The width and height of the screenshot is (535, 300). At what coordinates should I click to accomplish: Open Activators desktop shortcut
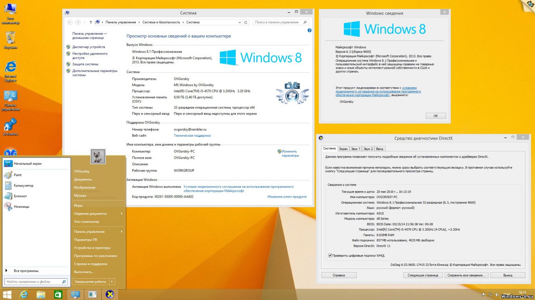pos(10,127)
